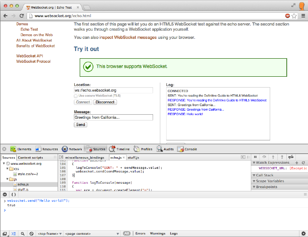The image size is (308, 237).
Task: Open inspect WebSocket messages link
Action: click(128, 37)
